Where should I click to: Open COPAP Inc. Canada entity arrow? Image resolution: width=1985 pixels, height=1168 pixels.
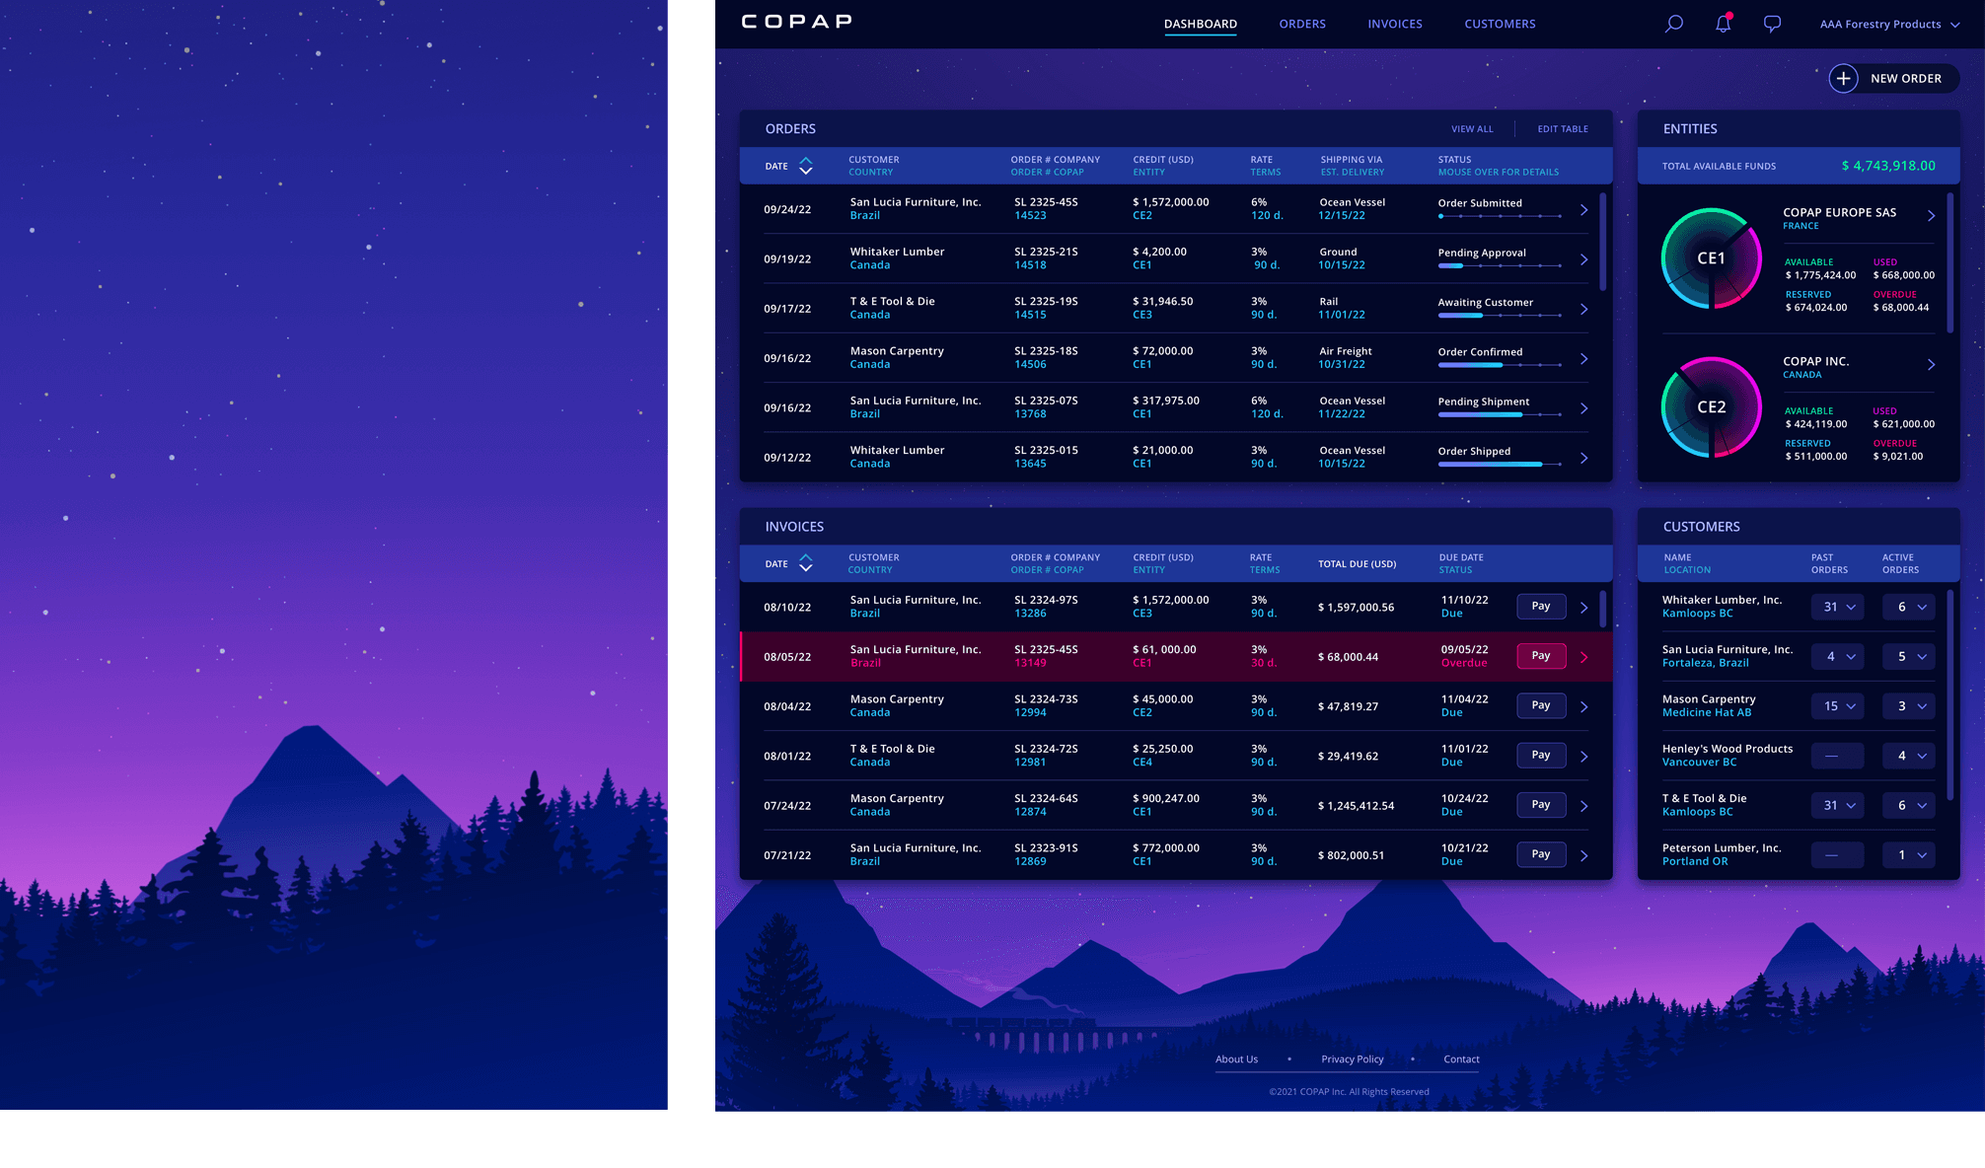coord(1931,364)
